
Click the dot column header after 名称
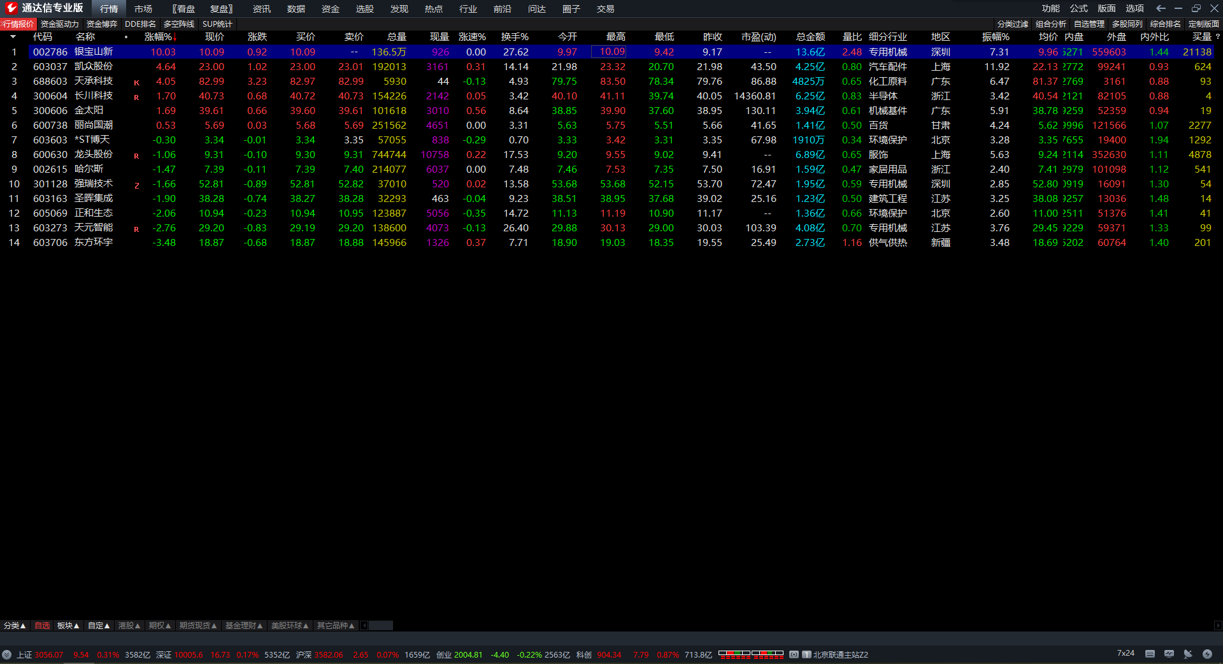(x=126, y=37)
